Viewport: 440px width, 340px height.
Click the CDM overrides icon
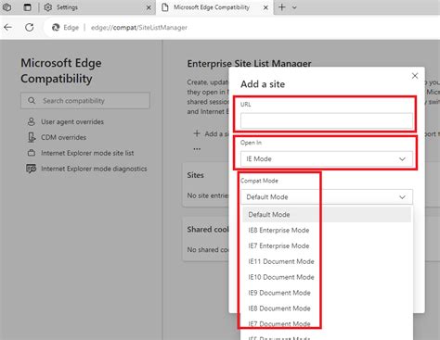click(x=32, y=137)
